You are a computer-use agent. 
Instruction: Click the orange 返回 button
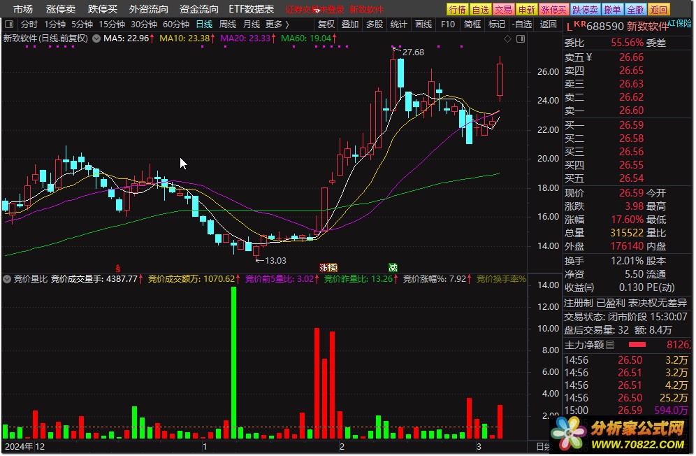coord(658,9)
